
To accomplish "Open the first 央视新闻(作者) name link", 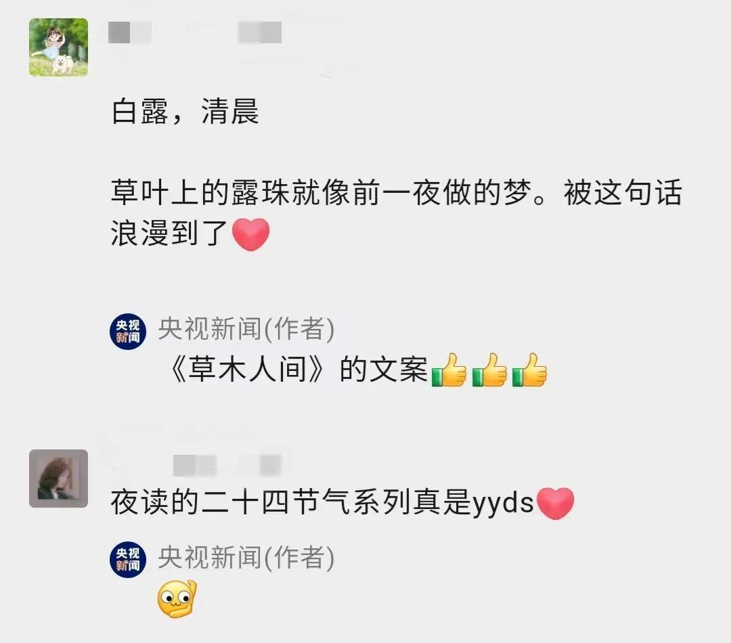I will coord(246,329).
